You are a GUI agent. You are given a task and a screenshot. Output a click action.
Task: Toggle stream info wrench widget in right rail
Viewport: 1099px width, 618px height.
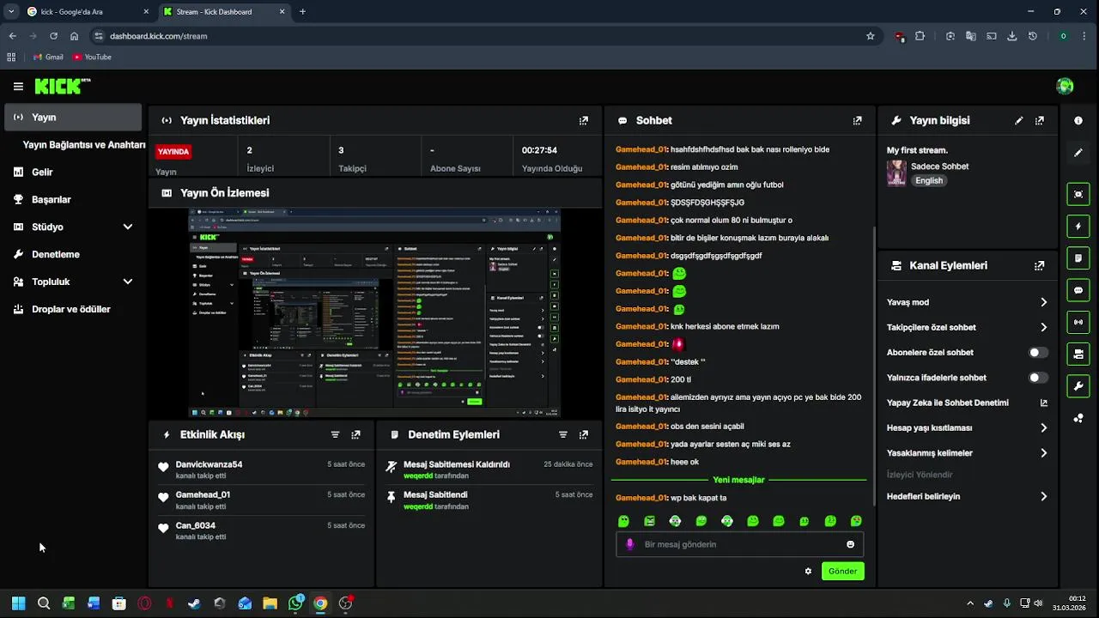click(1078, 385)
